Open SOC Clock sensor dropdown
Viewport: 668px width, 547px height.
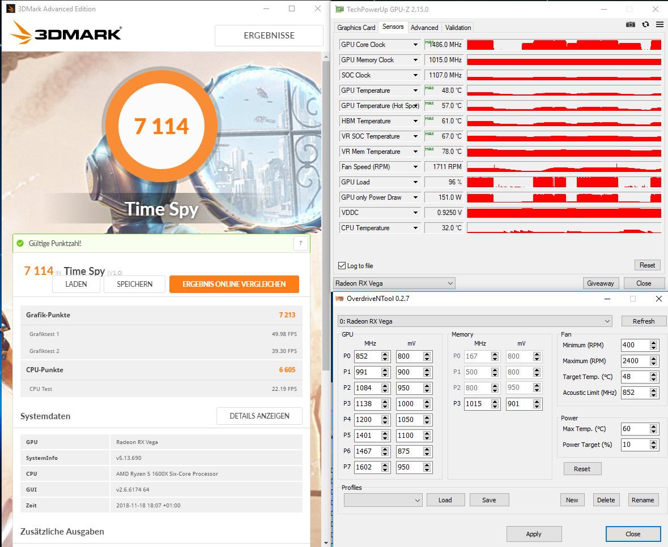[x=415, y=75]
